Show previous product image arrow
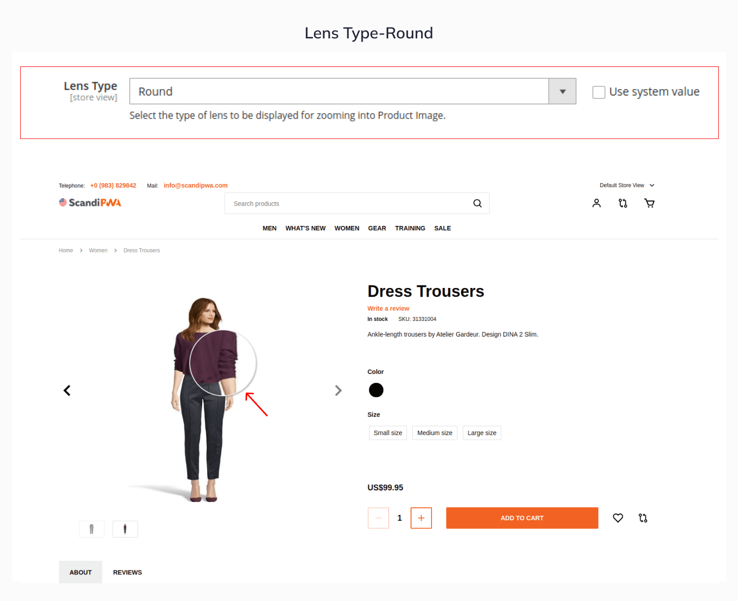738x601 pixels. pyautogui.click(x=67, y=390)
